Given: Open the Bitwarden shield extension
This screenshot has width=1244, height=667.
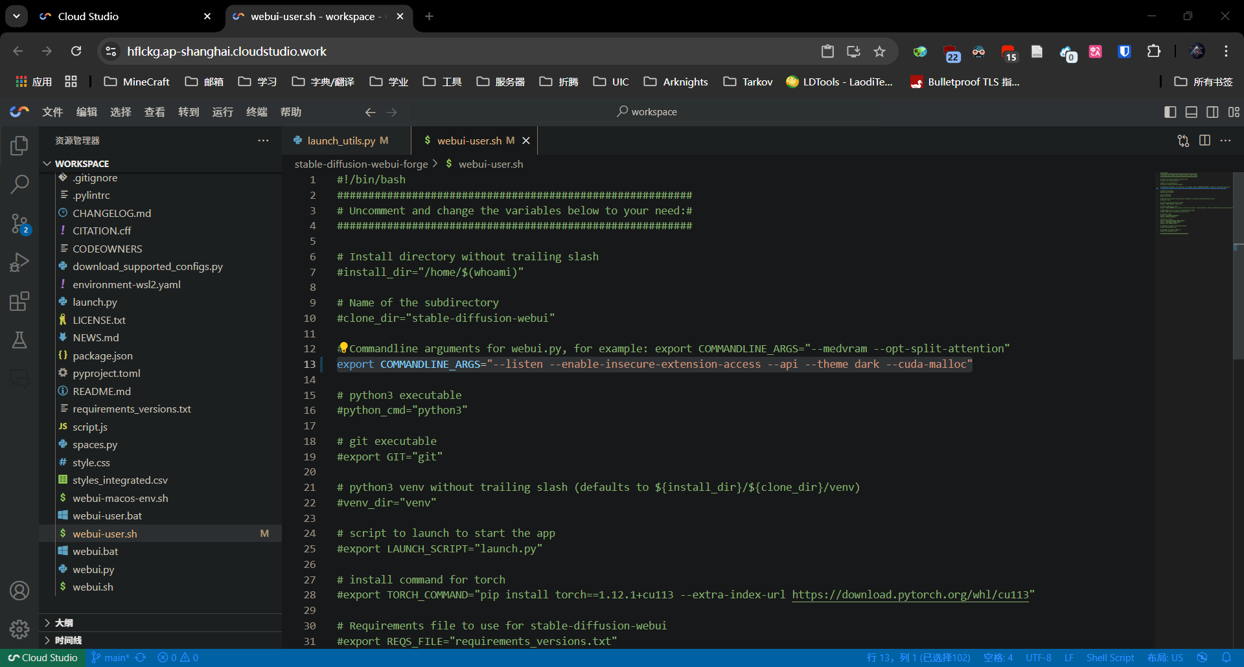Looking at the screenshot, I should coord(1124,51).
